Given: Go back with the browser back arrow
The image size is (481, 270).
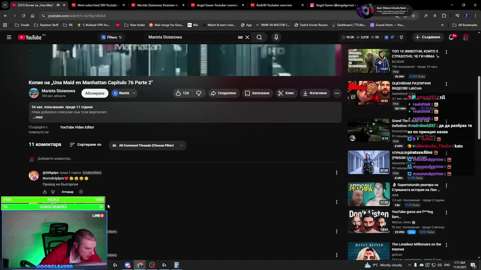Looking at the screenshot, I should (5, 16).
